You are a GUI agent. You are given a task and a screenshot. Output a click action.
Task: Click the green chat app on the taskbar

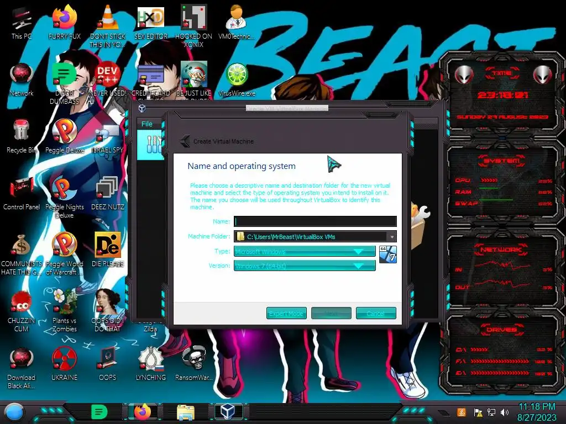(x=99, y=412)
